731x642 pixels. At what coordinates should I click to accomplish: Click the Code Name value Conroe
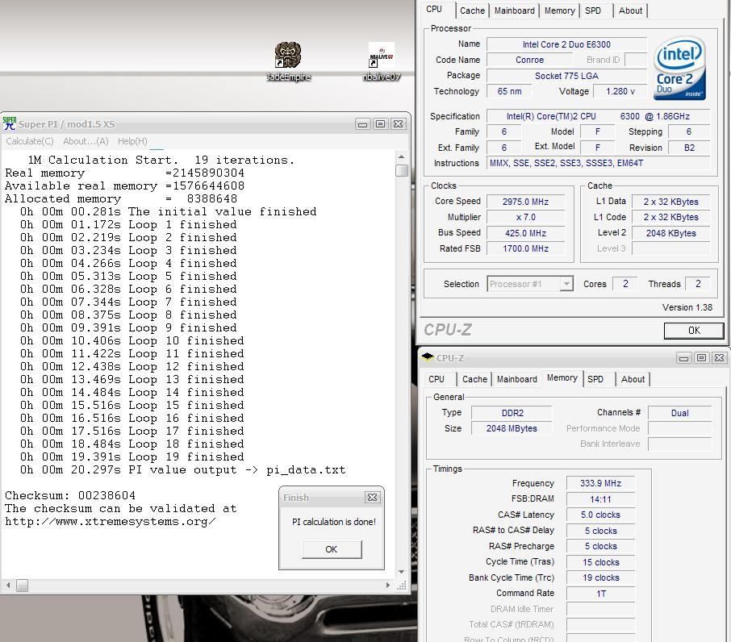click(529, 60)
